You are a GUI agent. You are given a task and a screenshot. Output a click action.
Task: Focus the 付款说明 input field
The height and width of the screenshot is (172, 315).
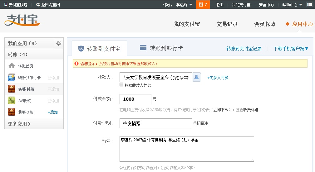tap(156, 123)
